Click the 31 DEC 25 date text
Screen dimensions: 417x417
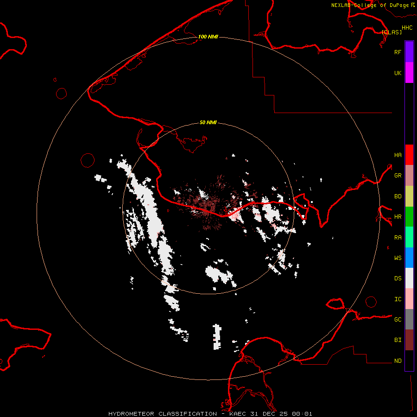click(269, 414)
